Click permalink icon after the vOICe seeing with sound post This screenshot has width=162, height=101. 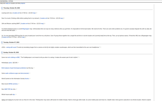101,47
